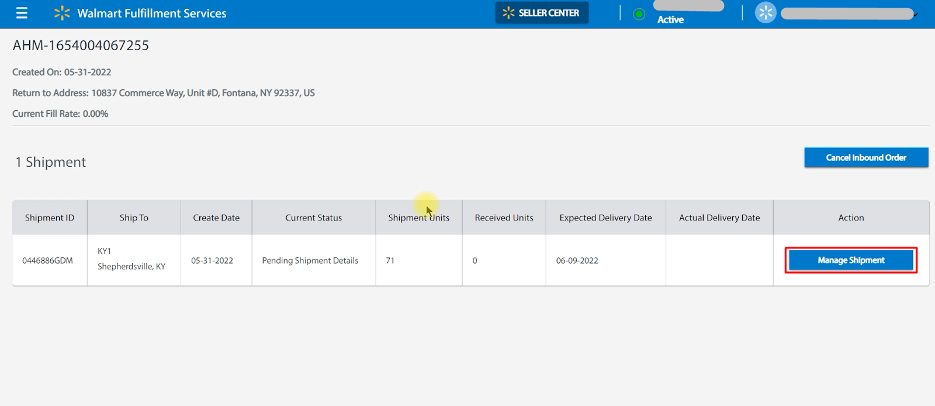Go to Seller Center

(x=542, y=13)
